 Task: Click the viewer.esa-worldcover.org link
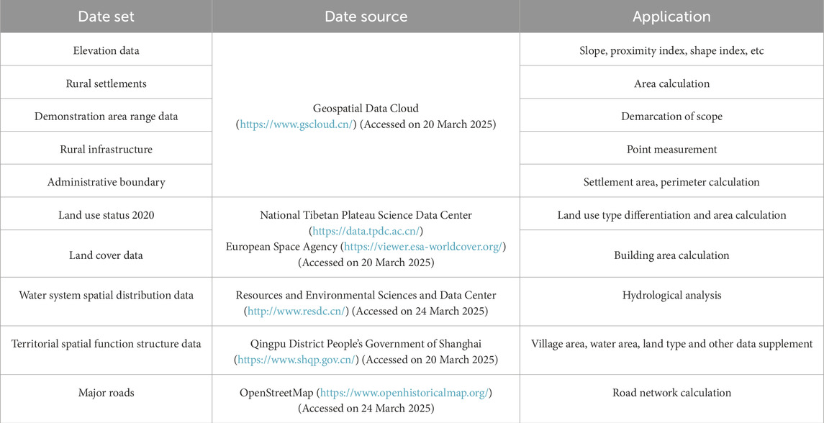click(x=425, y=246)
